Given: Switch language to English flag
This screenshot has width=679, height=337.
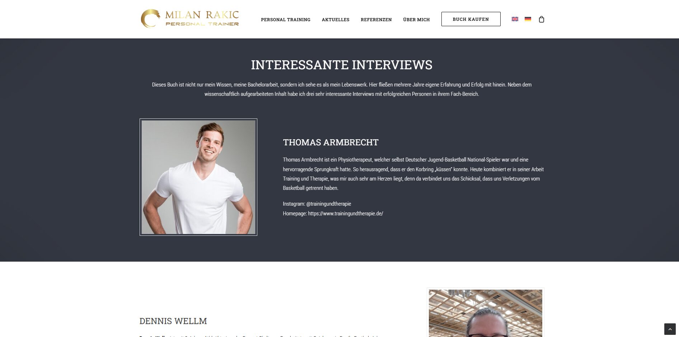Looking at the screenshot, I should 515,19.
